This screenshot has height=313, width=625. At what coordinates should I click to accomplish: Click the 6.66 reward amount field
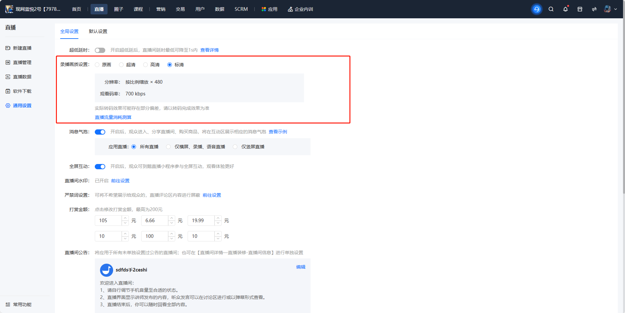click(x=155, y=221)
